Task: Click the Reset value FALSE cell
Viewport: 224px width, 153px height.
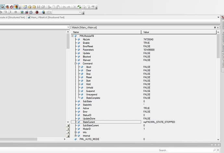Action: pyautogui.click(x=147, y=77)
